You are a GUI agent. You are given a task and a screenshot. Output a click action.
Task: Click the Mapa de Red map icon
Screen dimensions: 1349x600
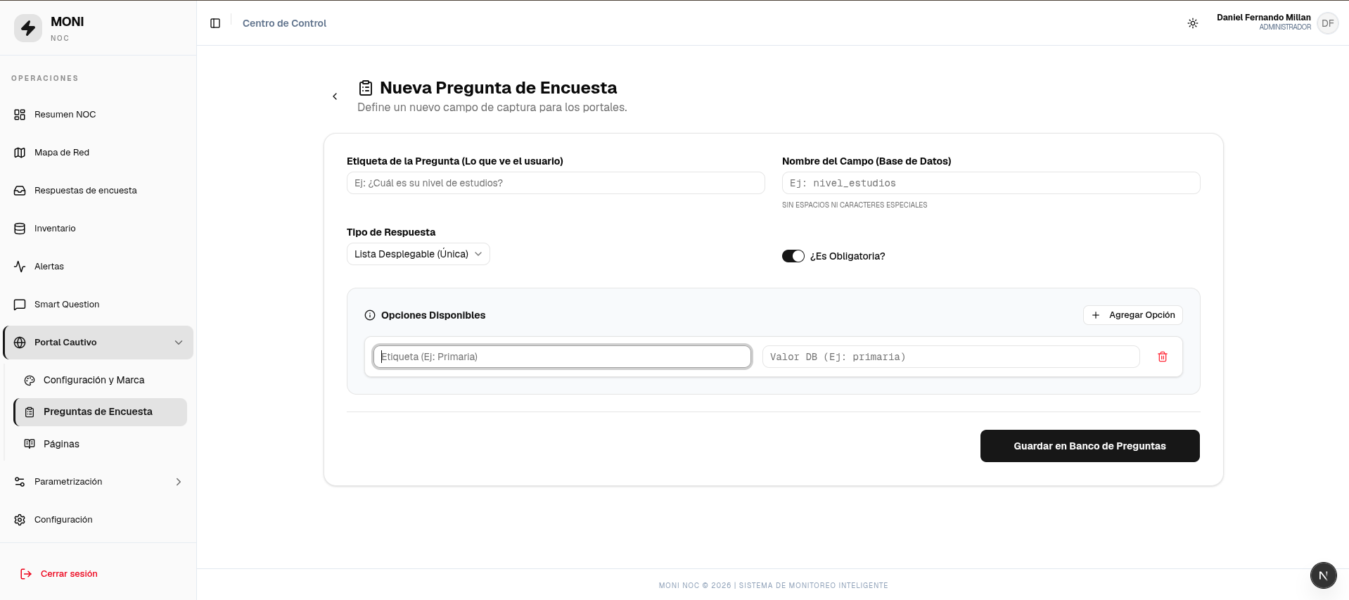tap(20, 153)
